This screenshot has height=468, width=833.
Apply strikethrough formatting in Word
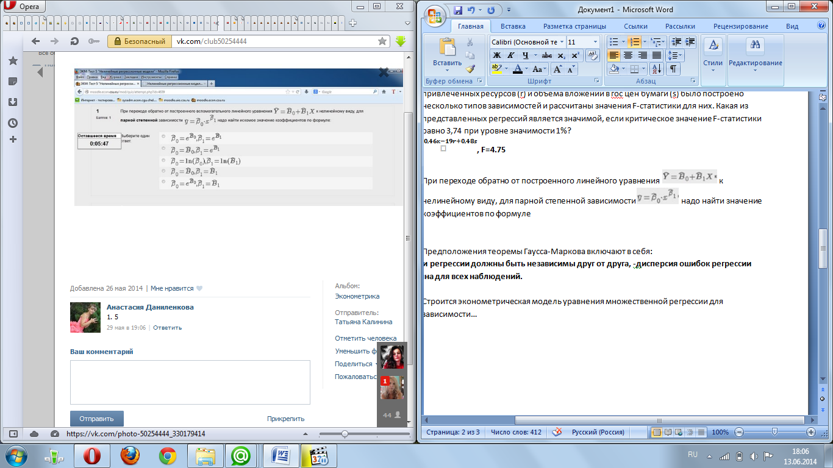547,55
